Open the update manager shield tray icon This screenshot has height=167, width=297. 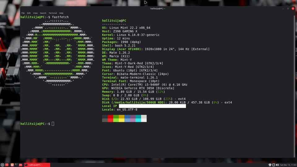point(270,165)
